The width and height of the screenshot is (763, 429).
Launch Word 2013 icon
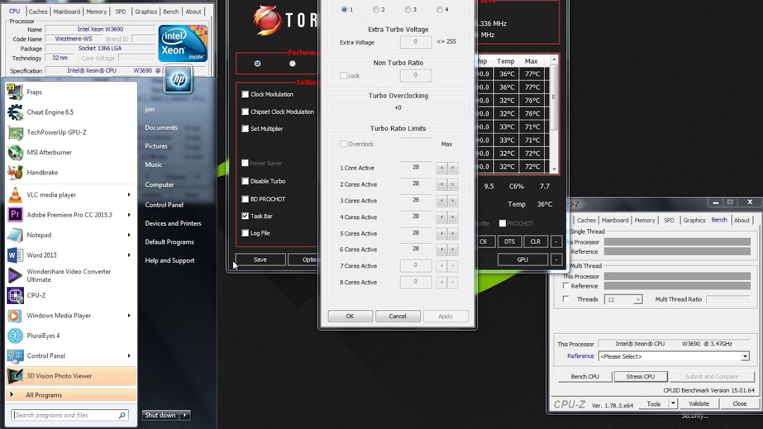click(15, 255)
